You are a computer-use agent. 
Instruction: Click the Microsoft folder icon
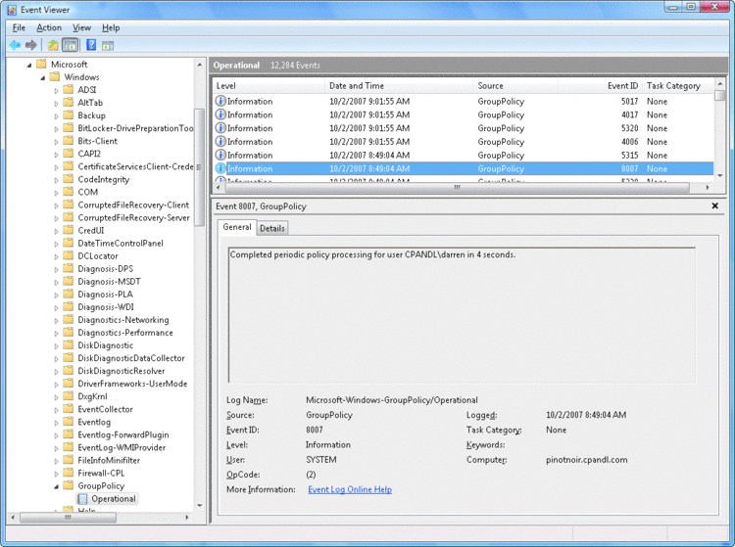click(42, 65)
